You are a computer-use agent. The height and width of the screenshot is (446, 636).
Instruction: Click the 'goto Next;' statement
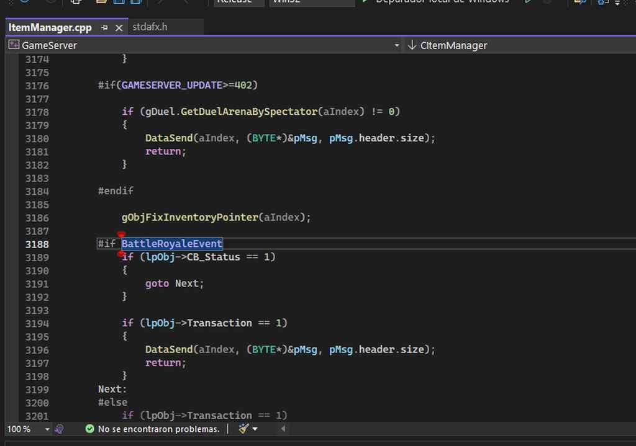coord(175,283)
